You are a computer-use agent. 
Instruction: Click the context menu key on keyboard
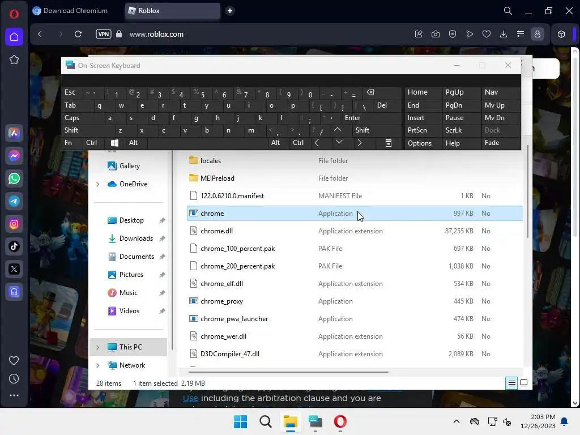(389, 143)
